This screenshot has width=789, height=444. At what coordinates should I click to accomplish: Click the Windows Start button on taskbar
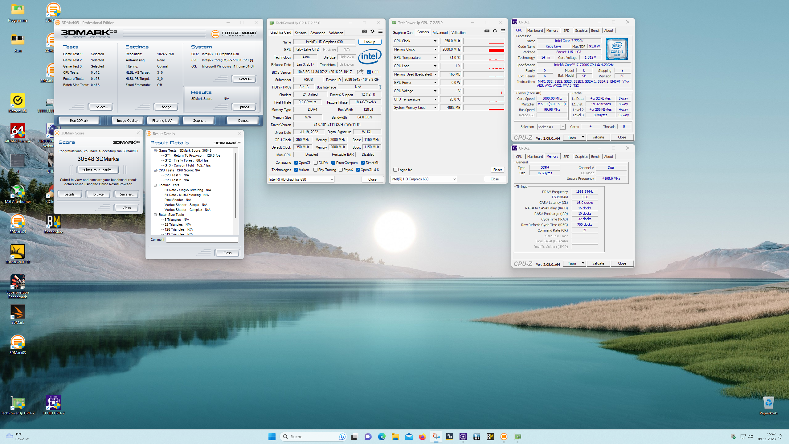[272, 437]
